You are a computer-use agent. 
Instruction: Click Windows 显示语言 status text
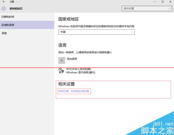tap(81, 73)
